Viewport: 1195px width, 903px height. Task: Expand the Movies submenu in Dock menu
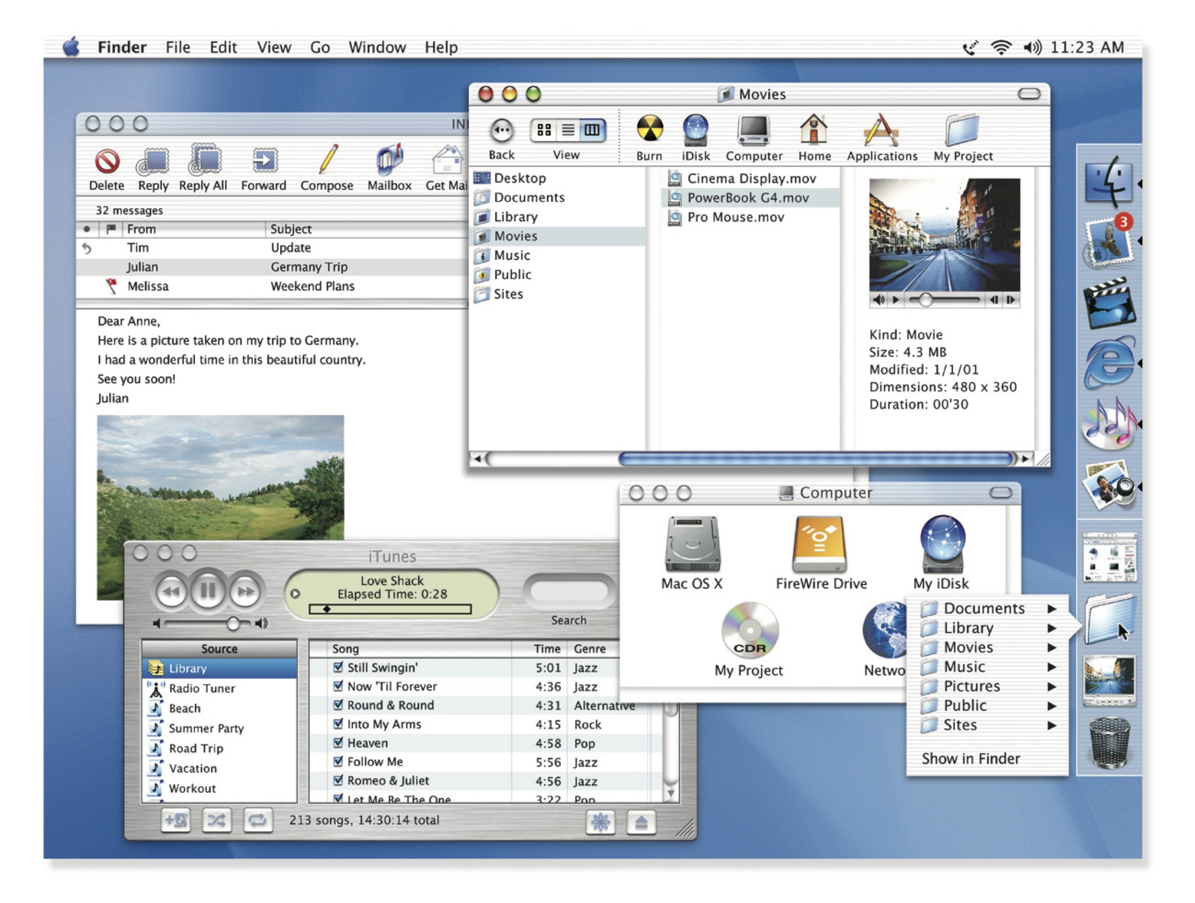(1052, 648)
